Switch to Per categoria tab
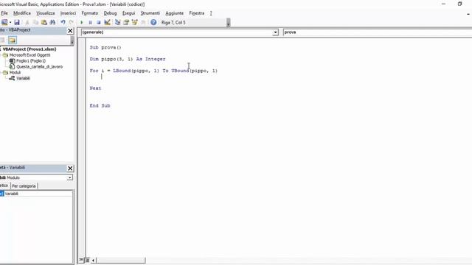472x265 pixels. (24, 186)
